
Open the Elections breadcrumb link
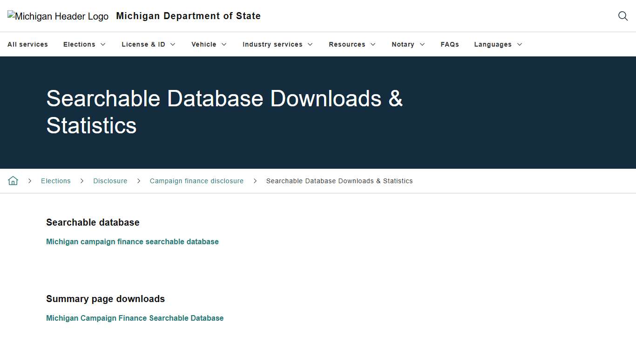[55, 181]
